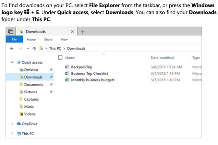This screenshot has width=218, height=145.
Task: Open the View ribbon tab
Action: (x=64, y=40)
